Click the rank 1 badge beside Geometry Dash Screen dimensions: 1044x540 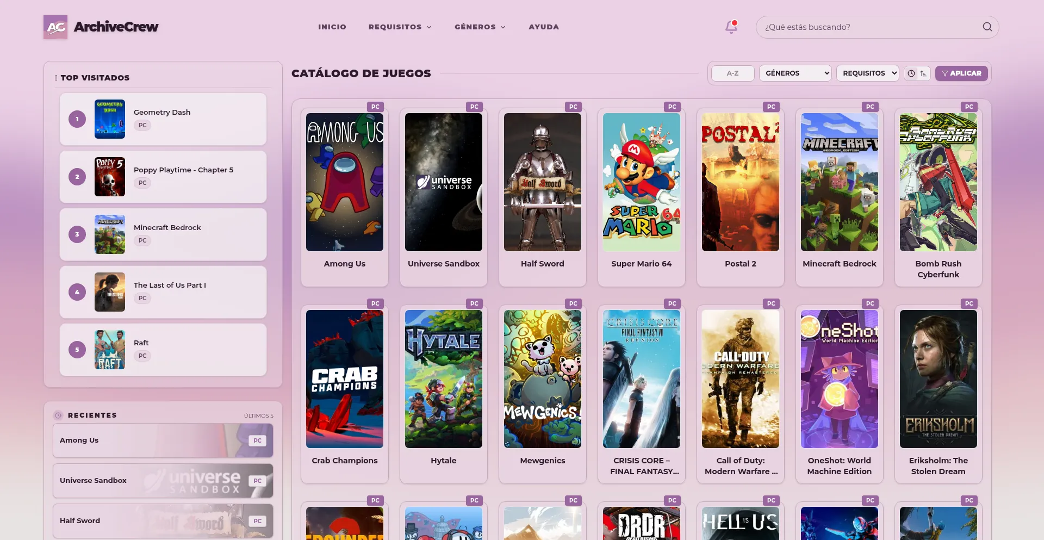click(x=77, y=119)
